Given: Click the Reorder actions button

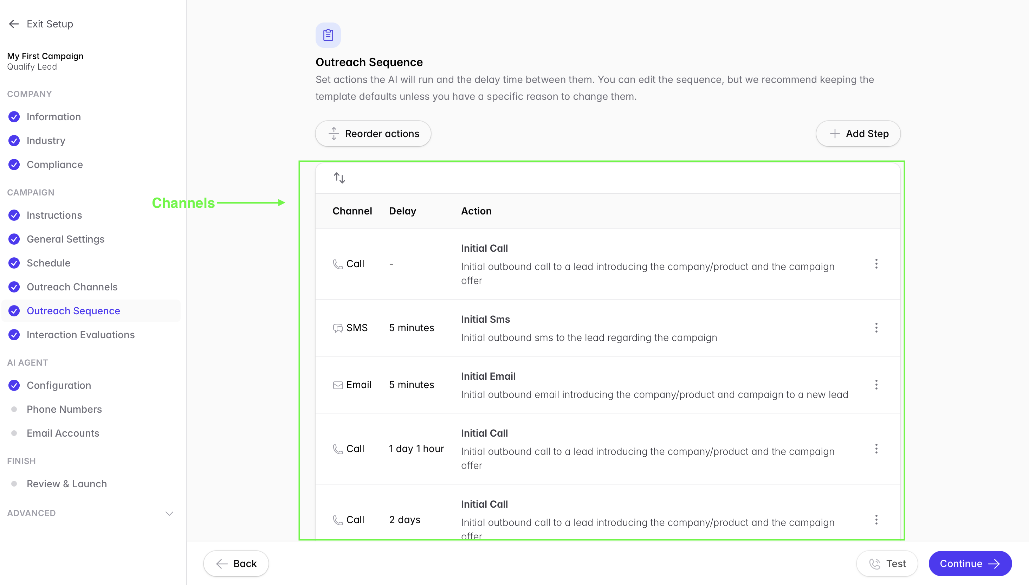Looking at the screenshot, I should (373, 133).
